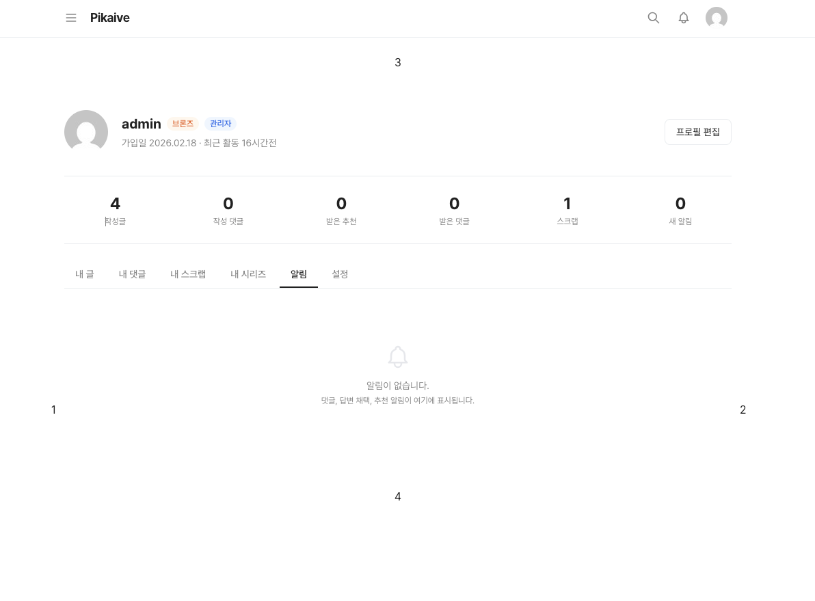
Task: Switch to the 내 글 tab
Action: click(85, 274)
